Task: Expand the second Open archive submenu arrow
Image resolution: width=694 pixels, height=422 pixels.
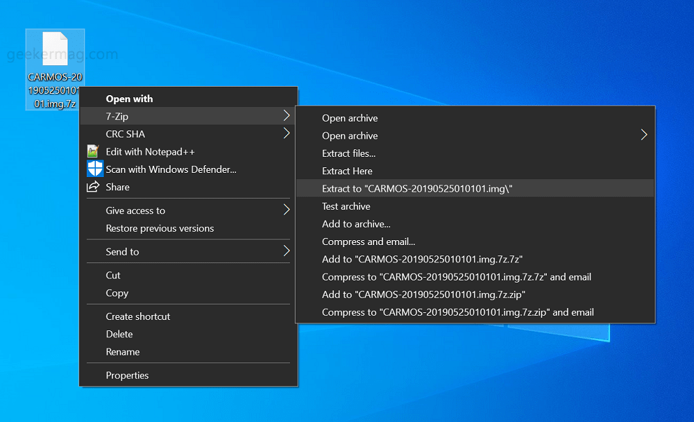Action: [x=644, y=135]
